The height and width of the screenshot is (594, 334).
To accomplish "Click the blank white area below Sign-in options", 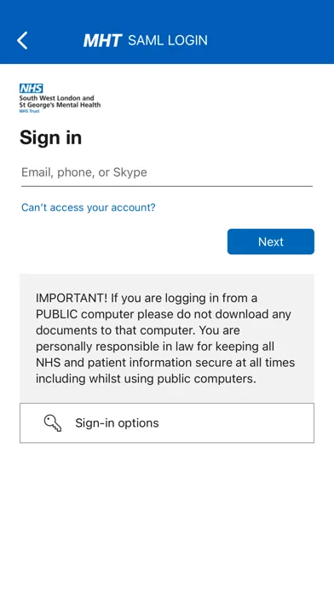I will [167, 515].
